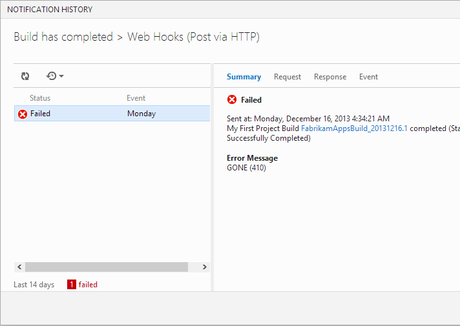Viewport: 460px width, 326px height.
Task: Open the Event tab
Action: click(368, 77)
